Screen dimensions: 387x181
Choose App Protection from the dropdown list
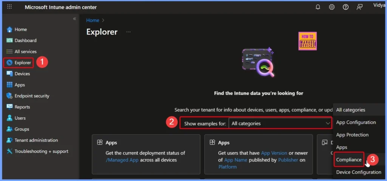[x=352, y=135]
